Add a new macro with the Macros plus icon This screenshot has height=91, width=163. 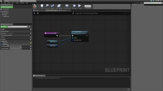[31, 37]
